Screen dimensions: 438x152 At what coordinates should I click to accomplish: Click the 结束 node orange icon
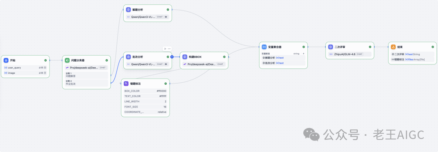coord(393,47)
